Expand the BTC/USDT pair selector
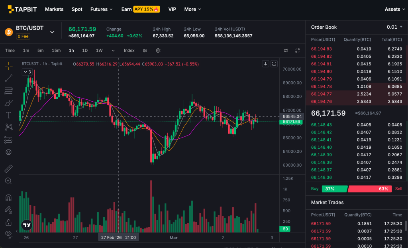 (52, 32)
